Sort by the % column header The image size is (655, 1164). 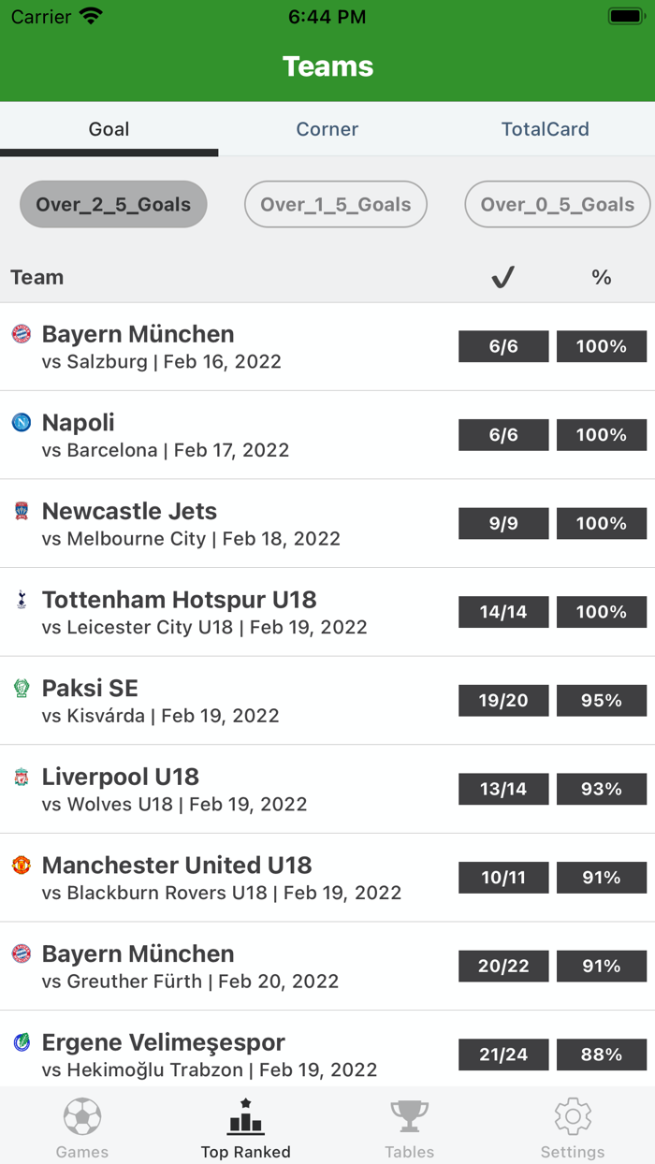[602, 277]
